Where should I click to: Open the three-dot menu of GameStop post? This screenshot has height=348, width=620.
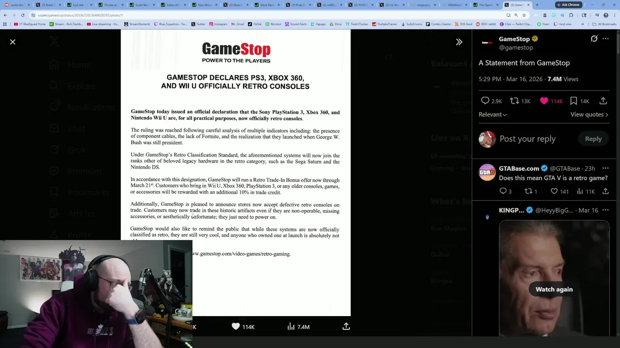tap(605, 39)
